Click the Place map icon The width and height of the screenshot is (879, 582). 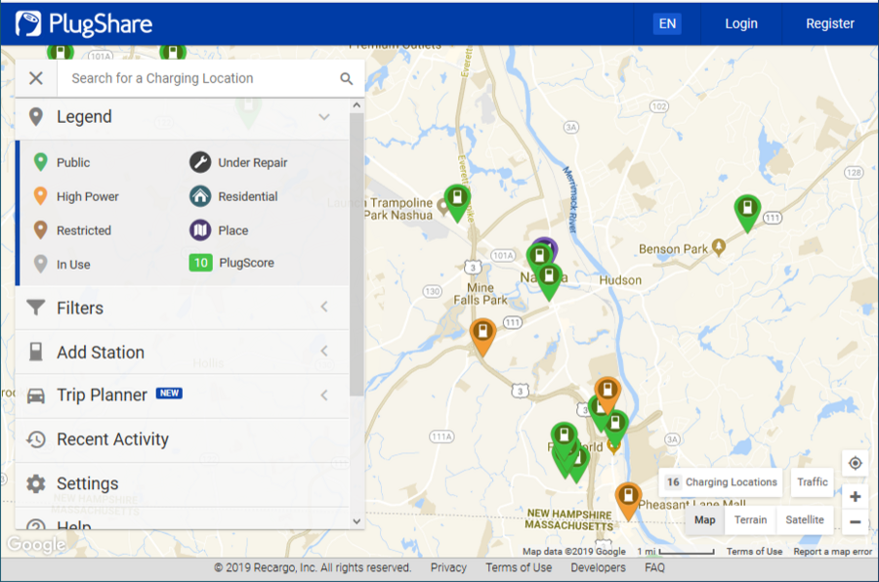pyautogui.click(x=200, y=229)
